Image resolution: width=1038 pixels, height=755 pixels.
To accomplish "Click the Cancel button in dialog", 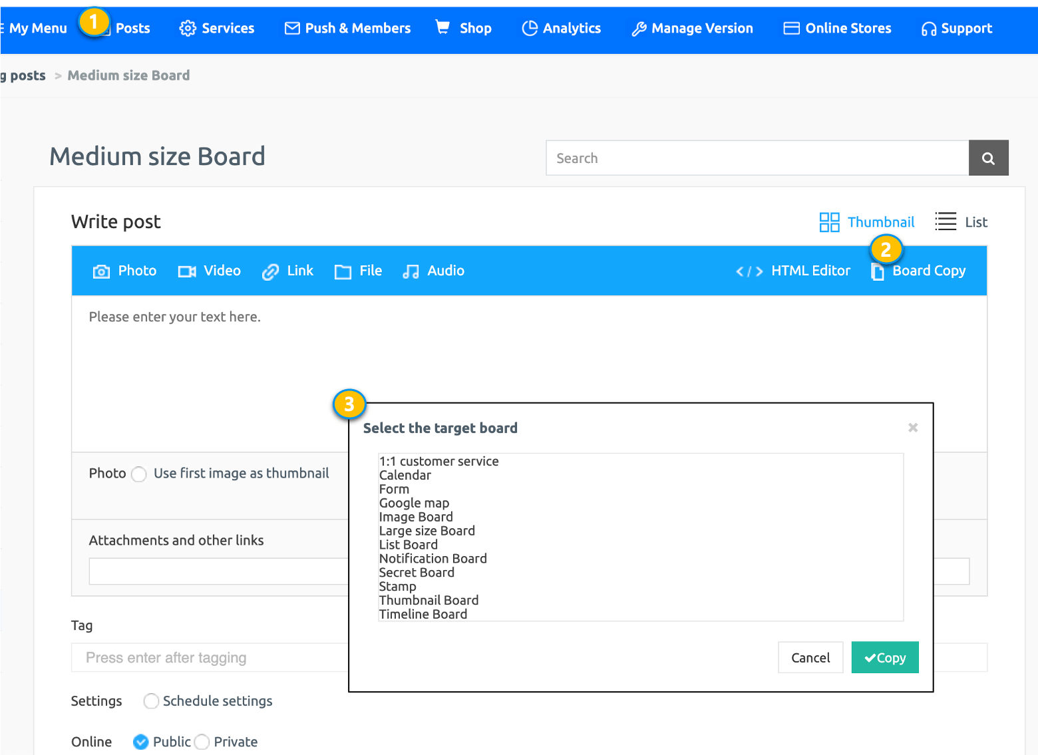I will [x=810, y=657].
